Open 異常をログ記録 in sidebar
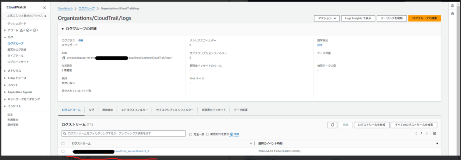 tap(17, 49)
